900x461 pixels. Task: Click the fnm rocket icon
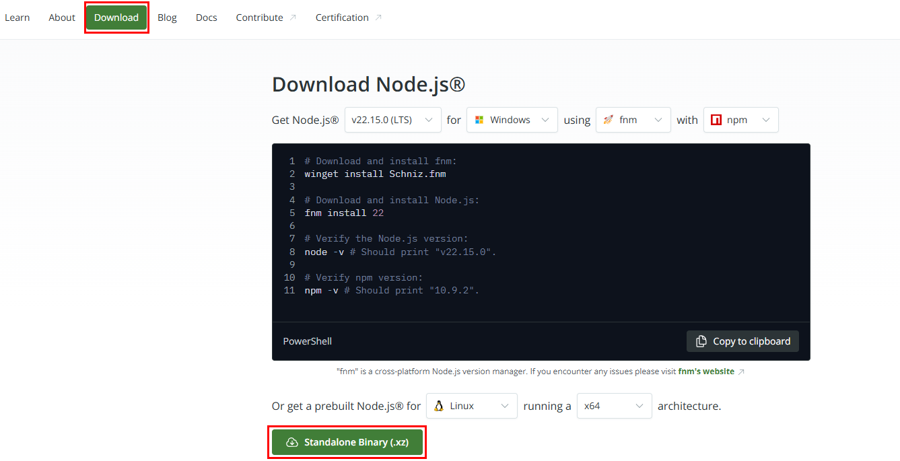click(x=609, y=120)
